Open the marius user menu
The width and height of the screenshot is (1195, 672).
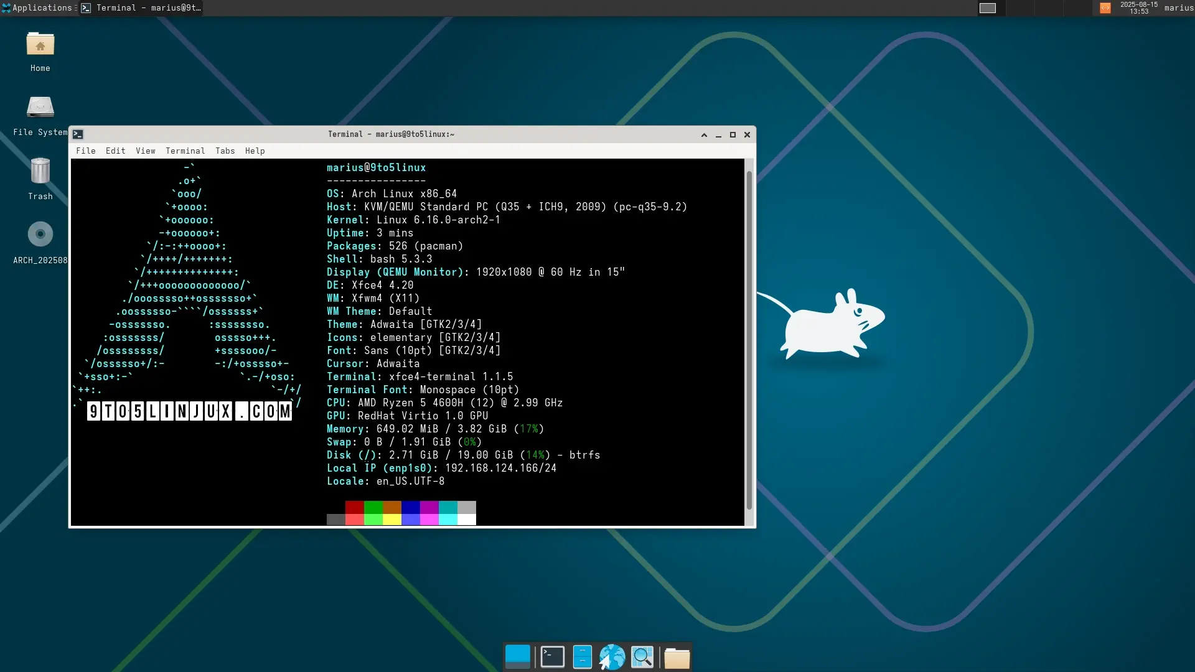point(1178,8)
